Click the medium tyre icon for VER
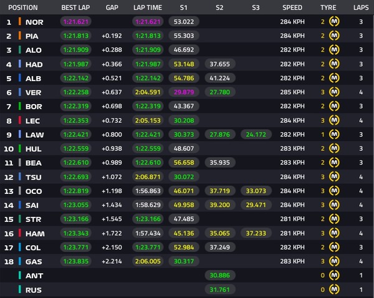This screenshot has width=374, height=298. pyautogui.click(x=334, y=92)
